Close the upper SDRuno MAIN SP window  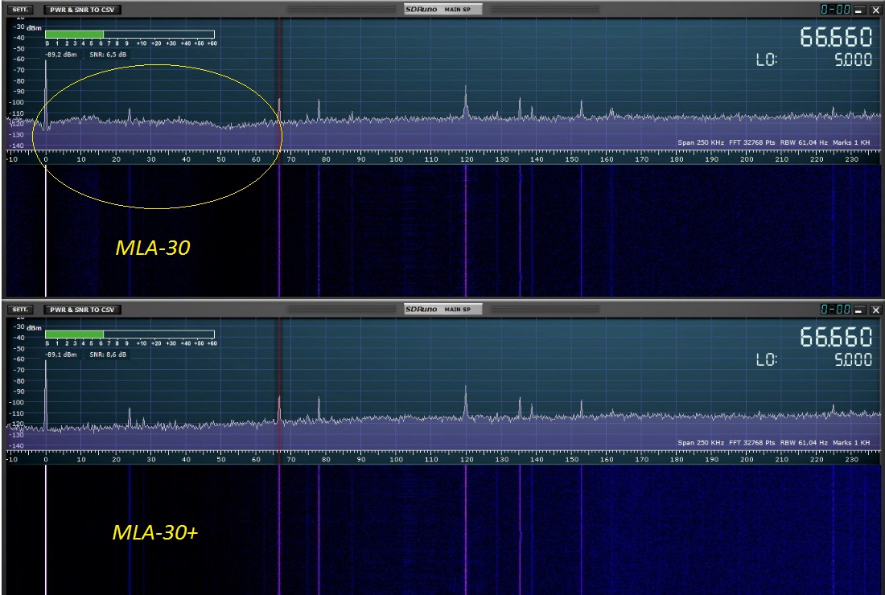(x=875, y=10)
